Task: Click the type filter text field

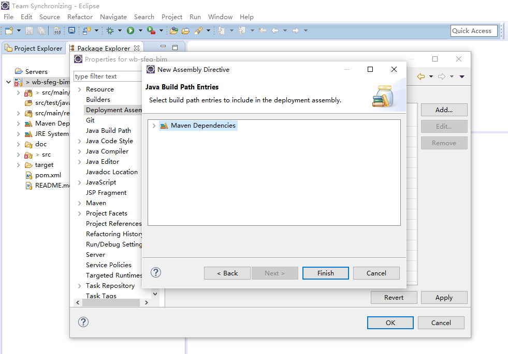Action: [x=108, y=76]
